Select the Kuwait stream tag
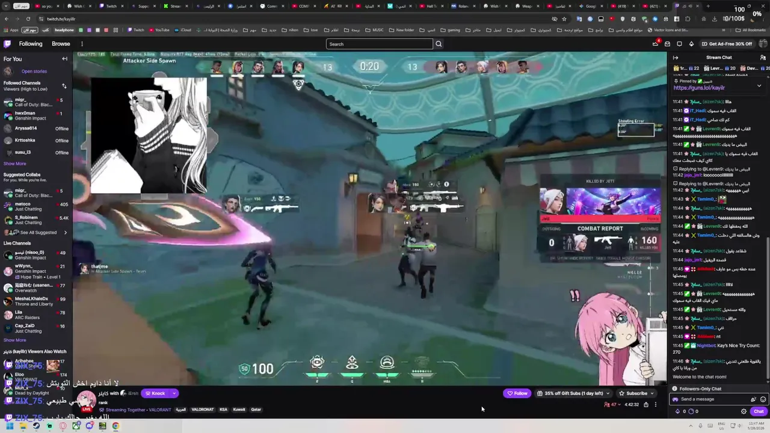The width and height of the screenshot is (770, 433). pyautogui.click(x=239, y=410)
